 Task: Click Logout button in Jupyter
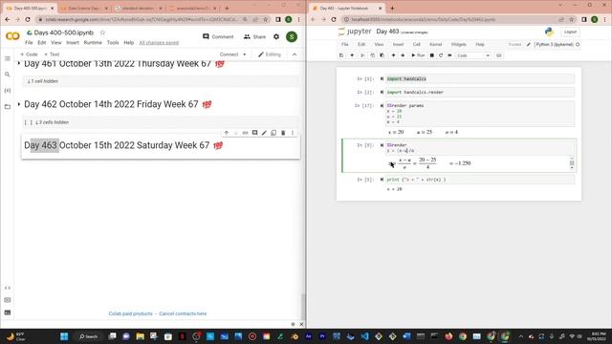click(570, 32)
